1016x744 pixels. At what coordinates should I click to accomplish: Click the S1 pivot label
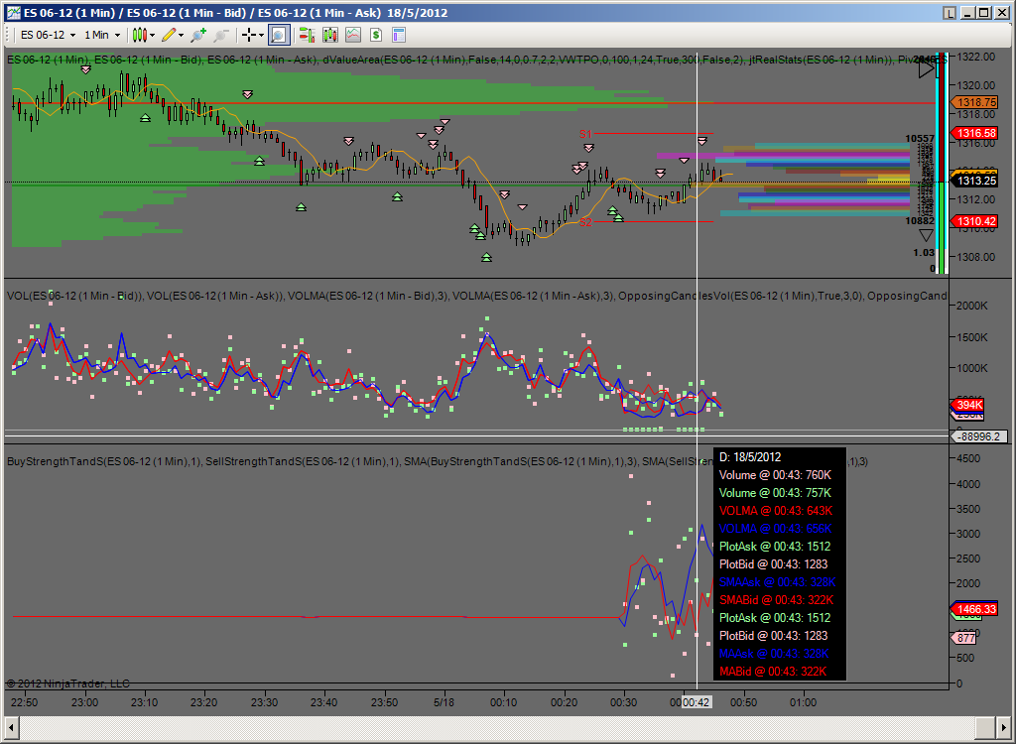pyautogui.click(x=585, y=134)
